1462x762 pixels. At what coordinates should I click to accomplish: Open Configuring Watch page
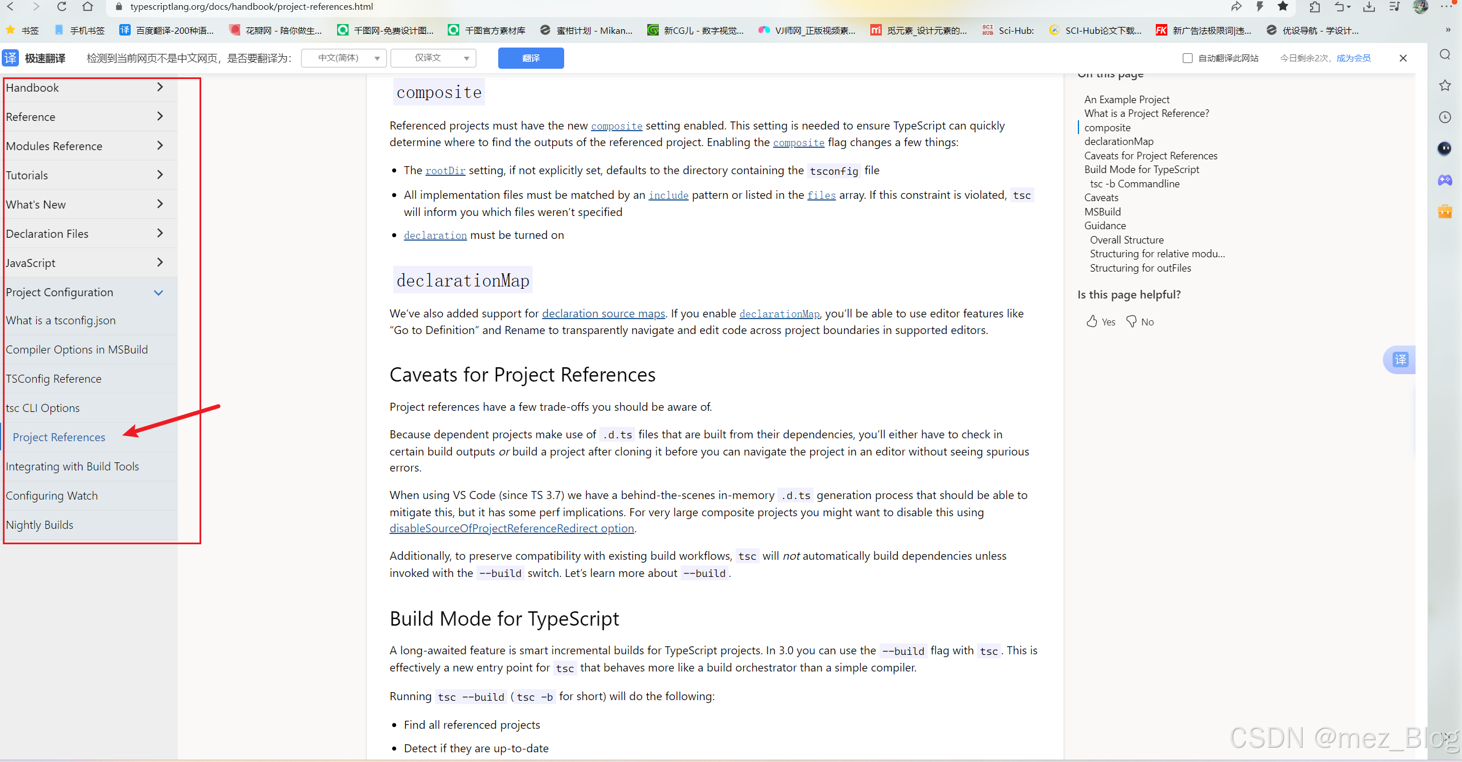52,496
